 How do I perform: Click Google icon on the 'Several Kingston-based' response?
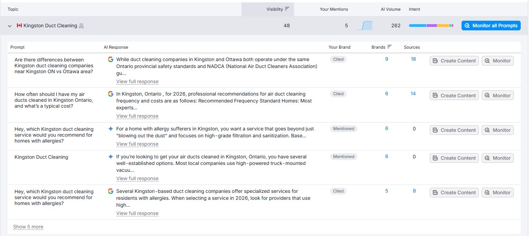pos(111,191)
